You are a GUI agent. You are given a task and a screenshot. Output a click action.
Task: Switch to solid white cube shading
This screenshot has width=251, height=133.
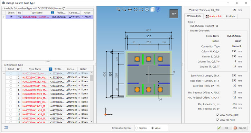[153, 10]
